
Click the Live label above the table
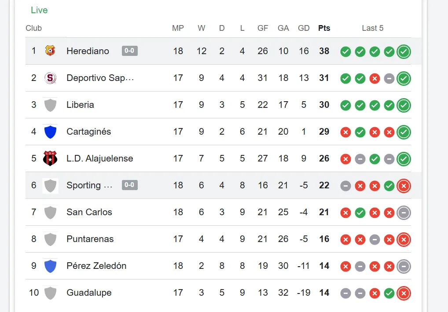click(39, 10)
